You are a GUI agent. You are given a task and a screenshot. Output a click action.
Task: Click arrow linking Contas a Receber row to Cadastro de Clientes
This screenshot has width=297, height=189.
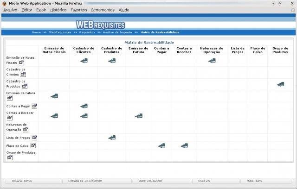coord(84,116)
